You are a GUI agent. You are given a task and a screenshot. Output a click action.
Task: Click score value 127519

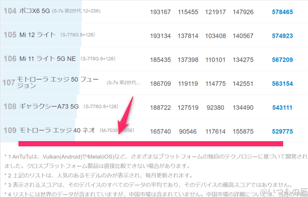click(x=188, y=108)
